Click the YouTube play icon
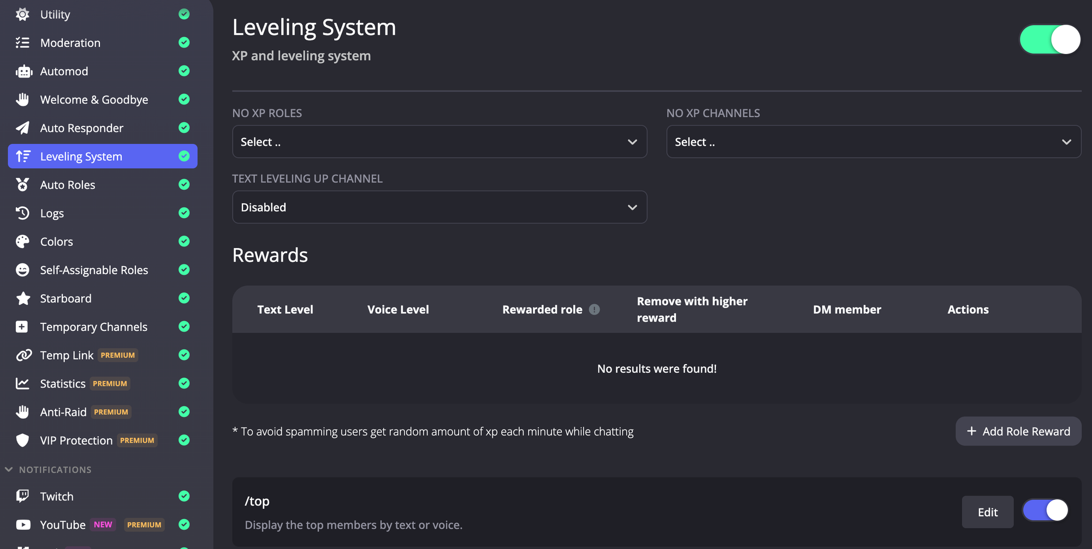 coord(23,524)
